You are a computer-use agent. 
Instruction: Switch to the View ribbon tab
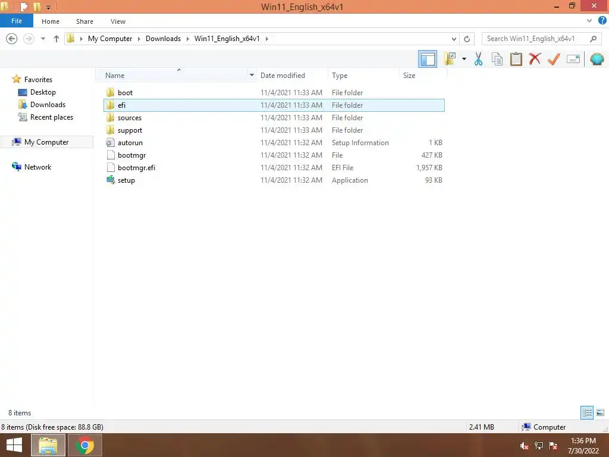pos(118,21)
